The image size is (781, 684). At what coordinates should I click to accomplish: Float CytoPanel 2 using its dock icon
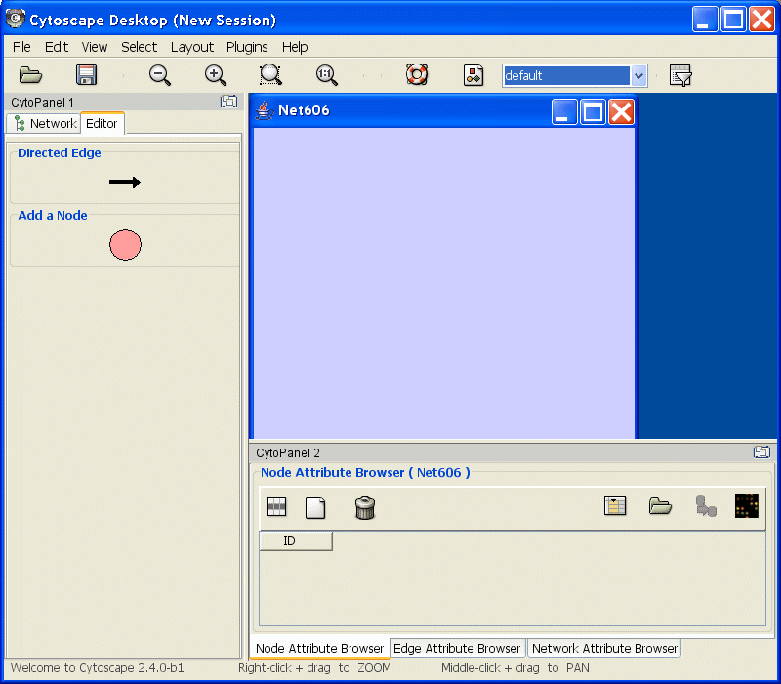click(x=761, y=452)
